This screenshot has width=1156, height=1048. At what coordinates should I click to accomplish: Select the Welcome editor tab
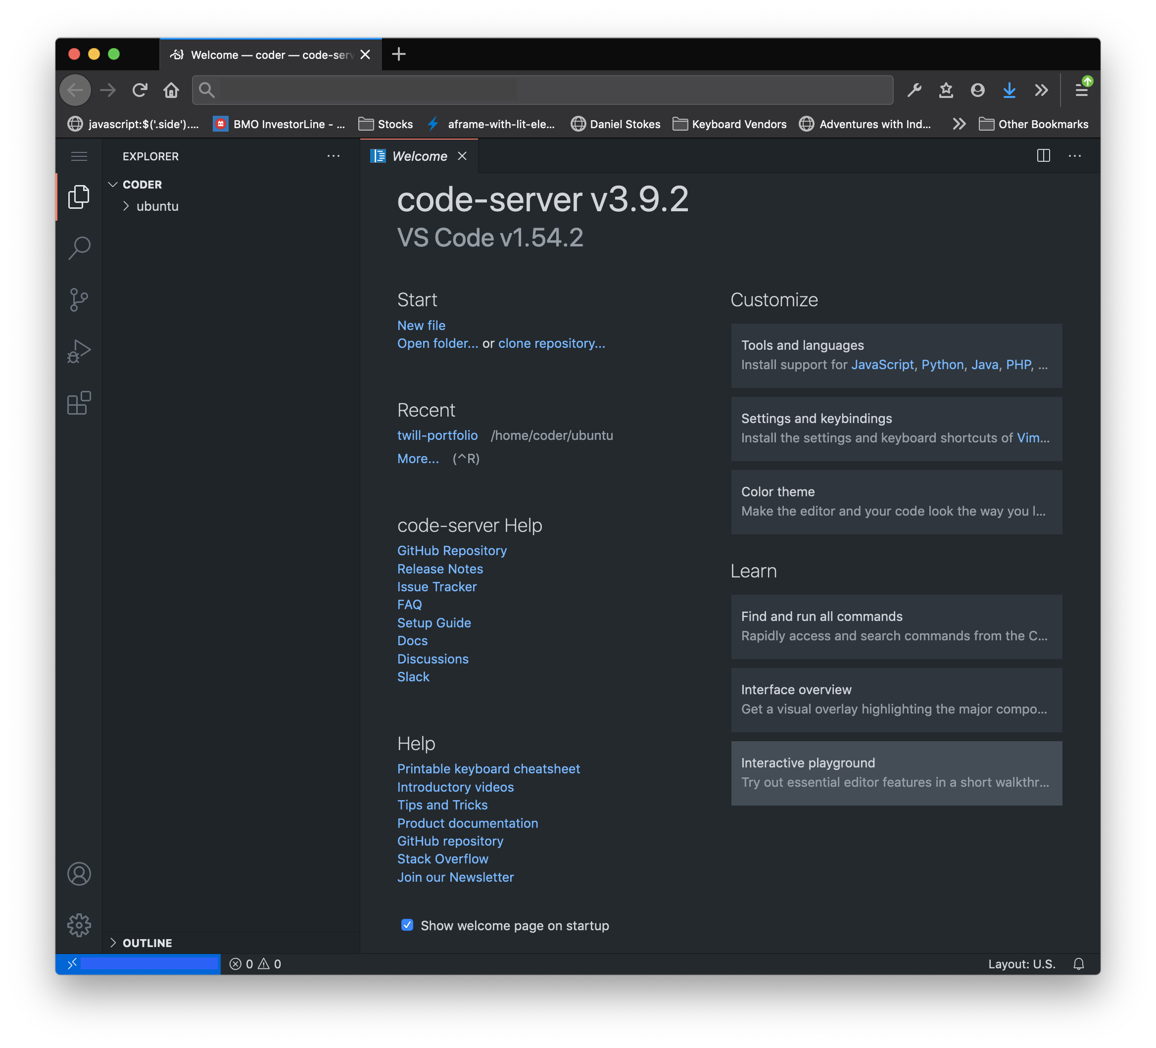click(419, 156)
